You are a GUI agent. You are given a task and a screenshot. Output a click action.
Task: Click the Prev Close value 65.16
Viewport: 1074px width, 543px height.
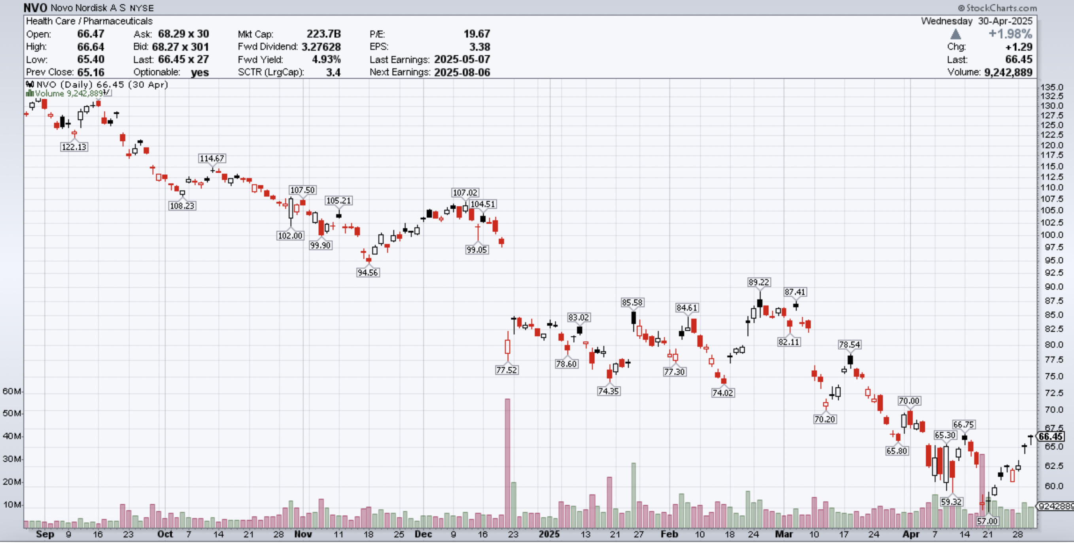[91, 72]
